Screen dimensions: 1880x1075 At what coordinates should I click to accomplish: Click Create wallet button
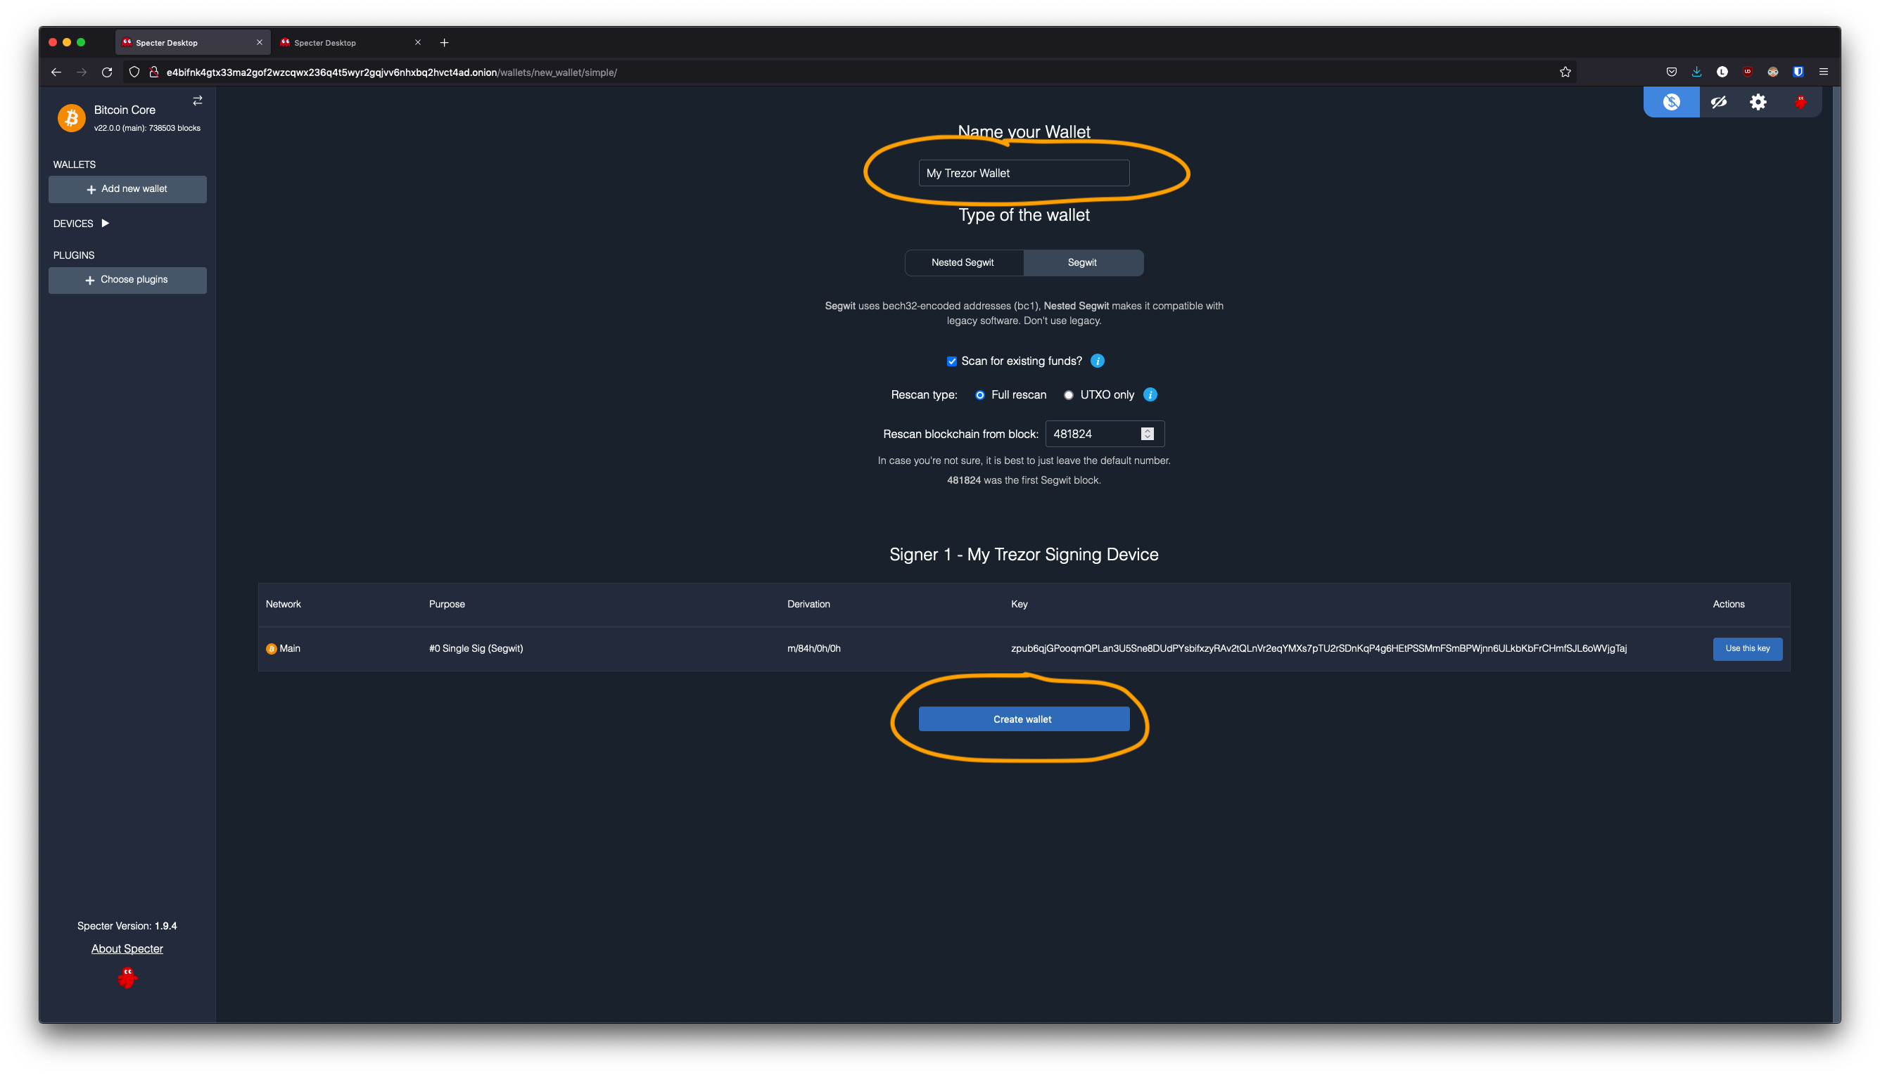1023,719
